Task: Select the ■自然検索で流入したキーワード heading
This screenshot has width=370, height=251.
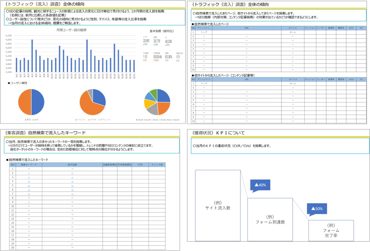Action: click(27, 160)
